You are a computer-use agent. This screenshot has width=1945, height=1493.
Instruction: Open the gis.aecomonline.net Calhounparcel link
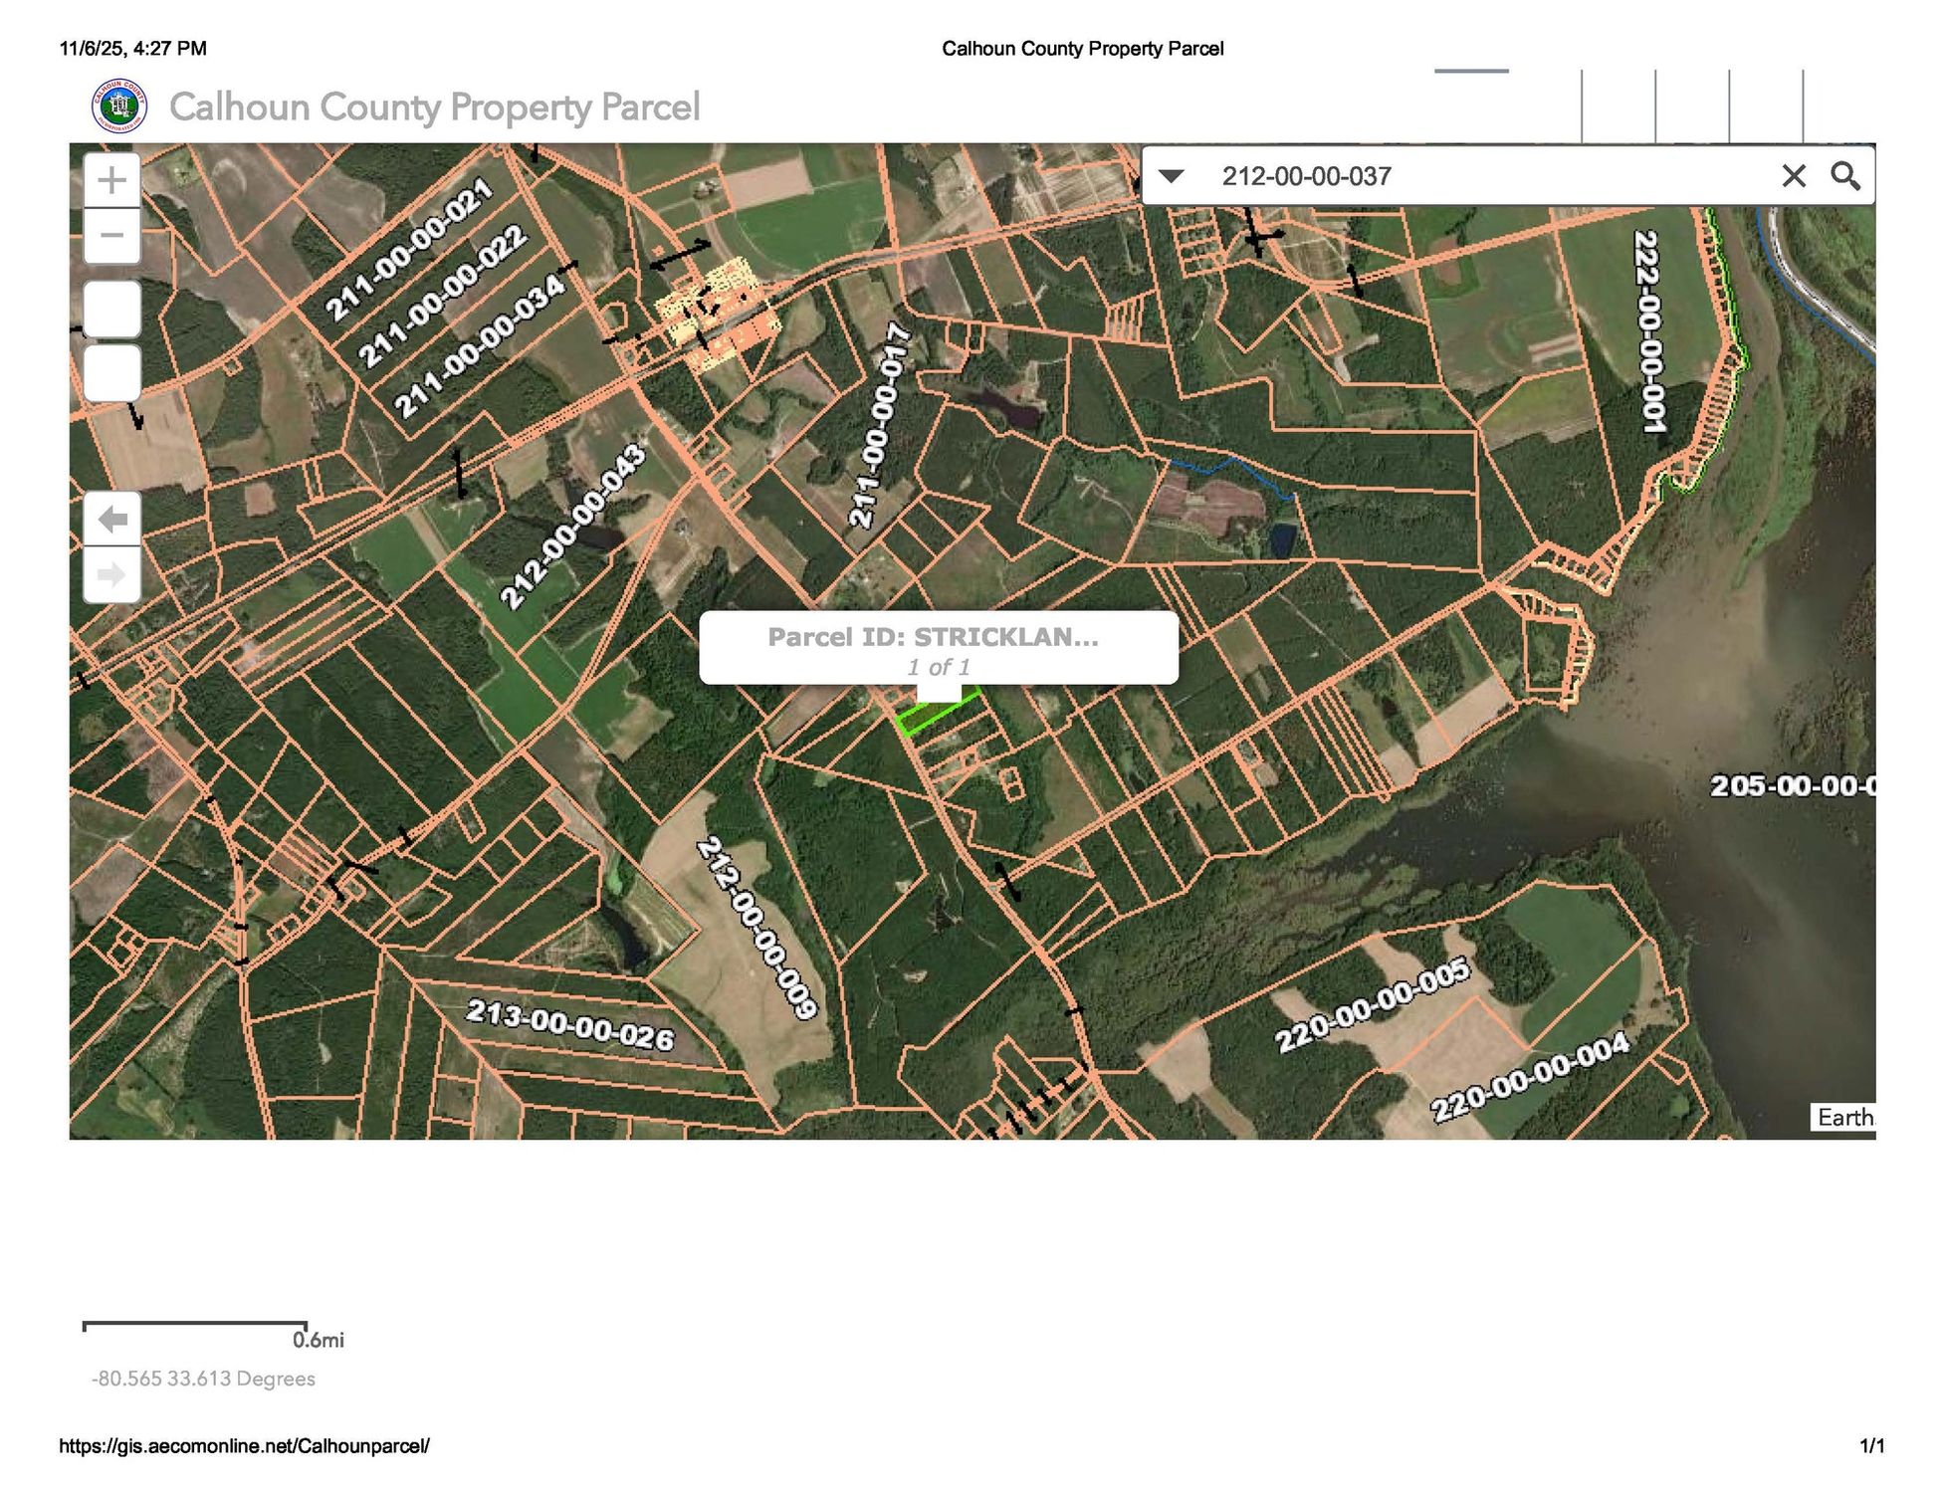point(244,1446)
